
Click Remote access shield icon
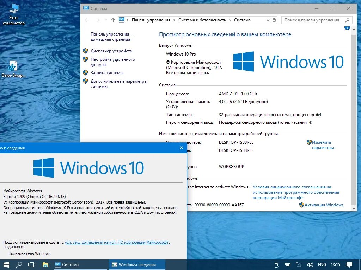point(85,59)
